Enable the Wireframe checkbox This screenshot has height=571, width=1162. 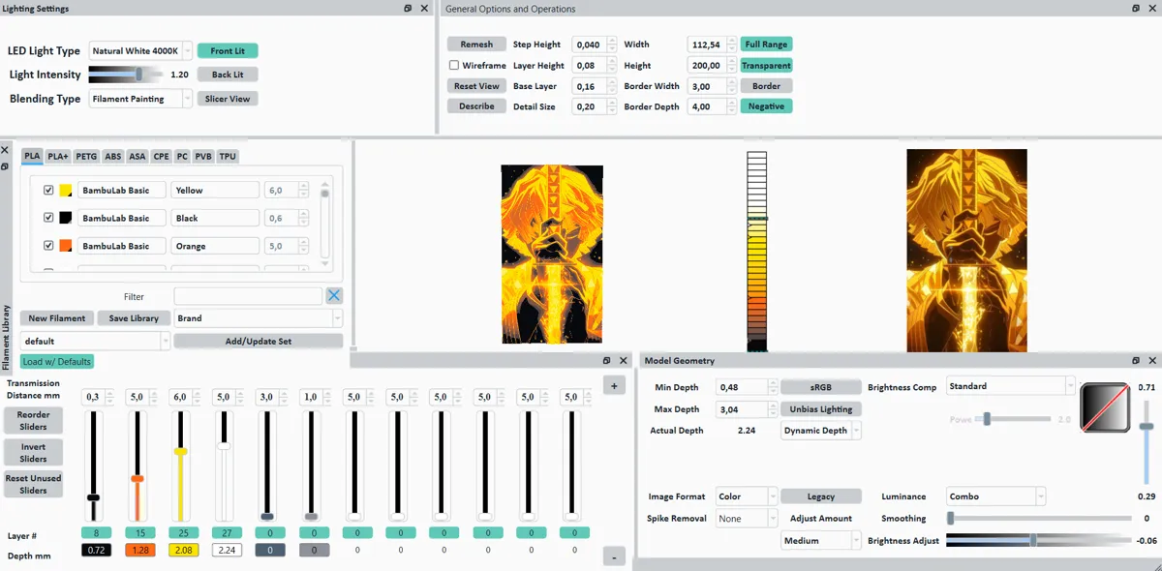click(454, 66)
